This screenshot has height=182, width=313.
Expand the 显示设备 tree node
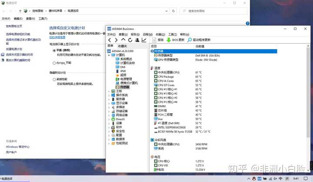pyautogui.click(x=109, y=103)
